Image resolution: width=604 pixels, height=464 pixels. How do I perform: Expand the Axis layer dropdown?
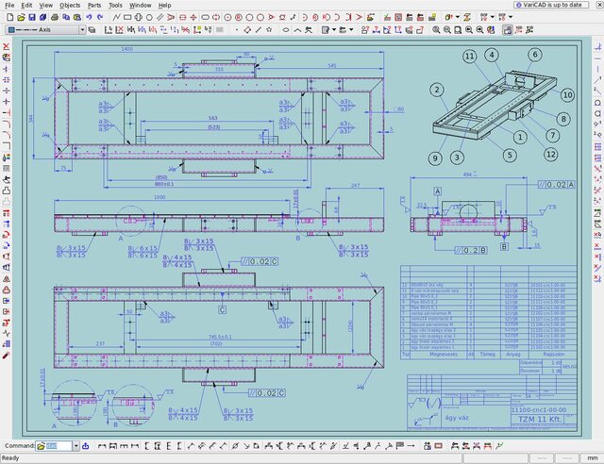(82, 30)
